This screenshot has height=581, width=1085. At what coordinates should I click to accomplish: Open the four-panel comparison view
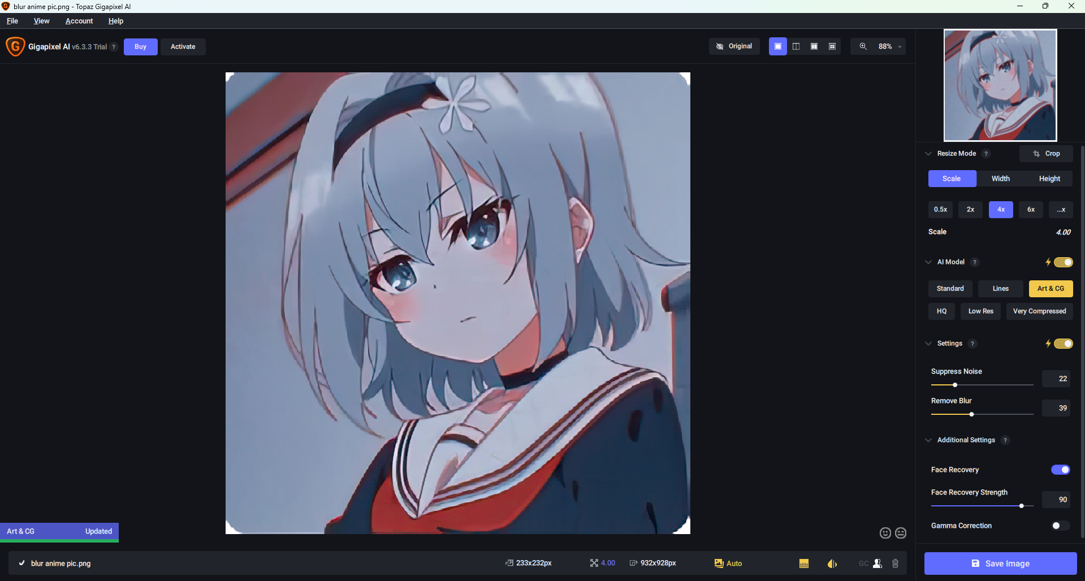tap(832, 46)
